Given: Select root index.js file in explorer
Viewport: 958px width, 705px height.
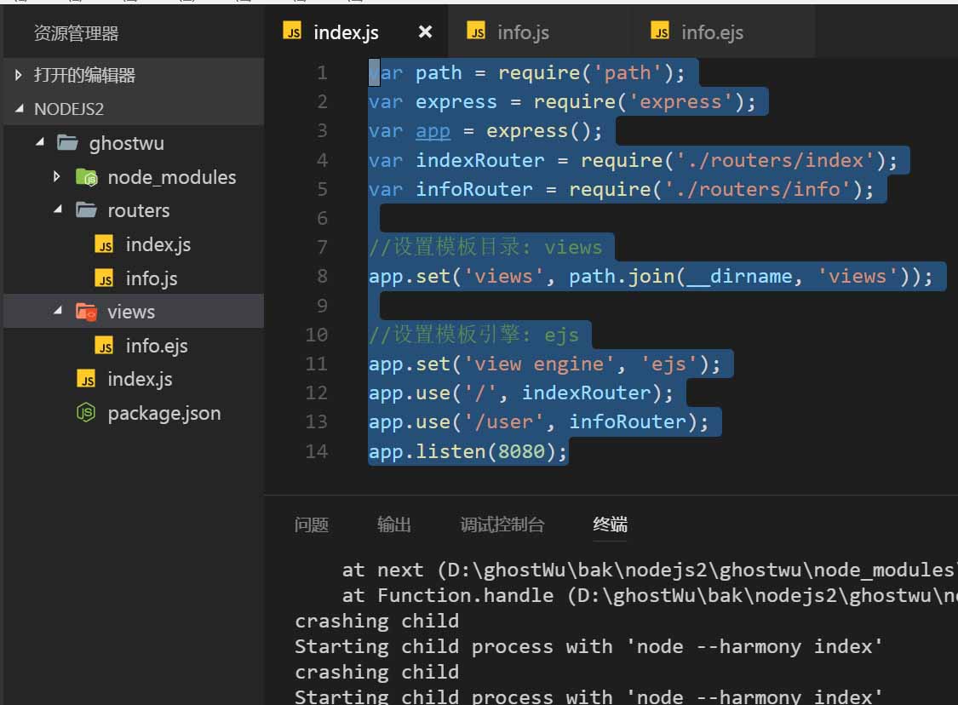Looking at the screenshot, I should (140, 379).
